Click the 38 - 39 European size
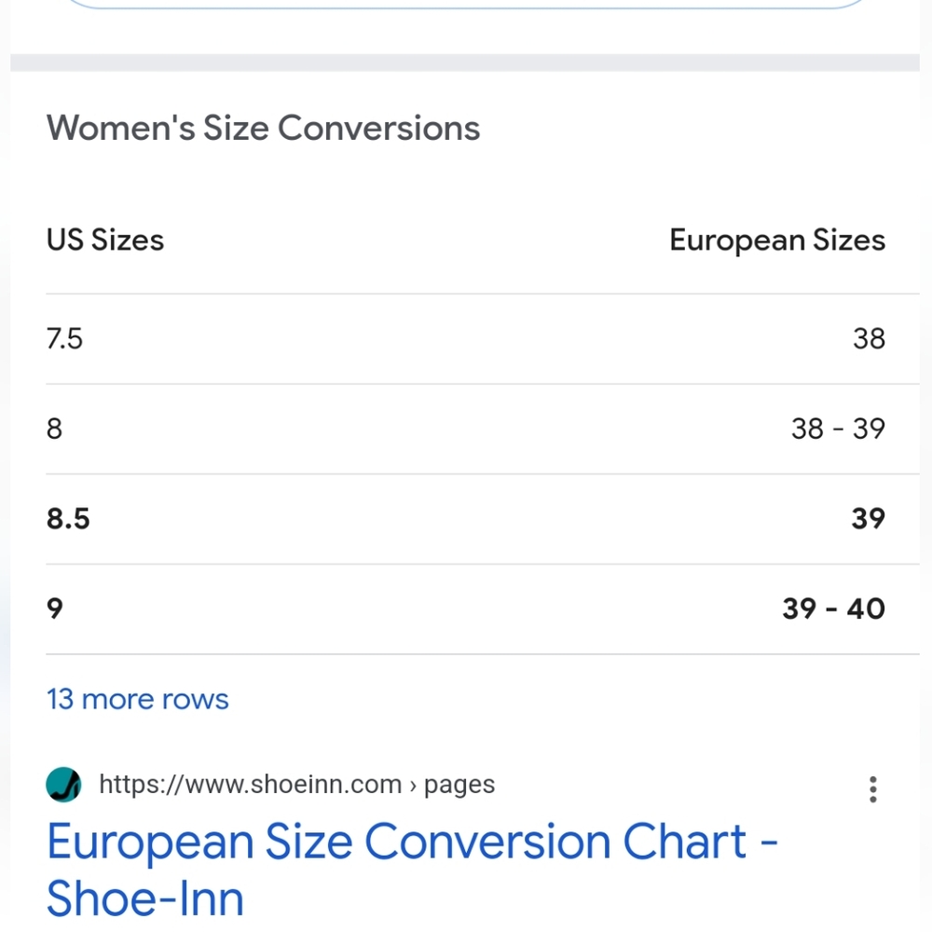Image resolution: width=932 pixels, height=932 pixels. (x=838, y=429)
